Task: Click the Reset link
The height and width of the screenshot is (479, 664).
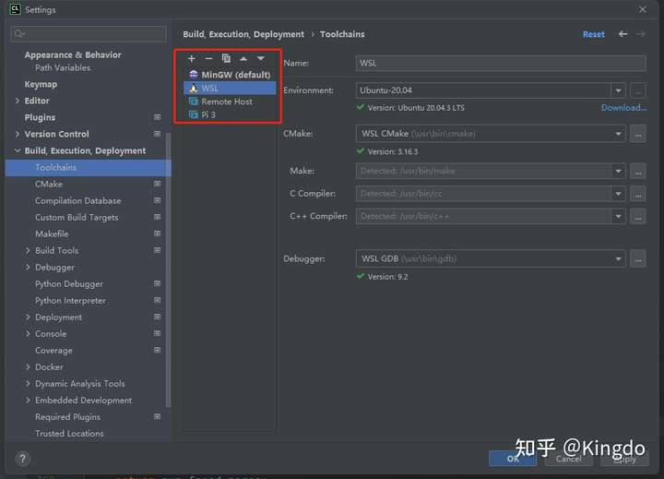Action: 594,34
